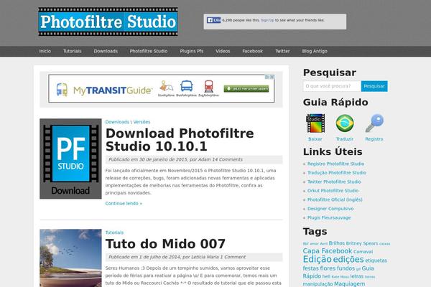Click the Photofiltre Studio logo banner
This screenshot has width=431, height=287.
pyautogui.click(x=108, y=22)
